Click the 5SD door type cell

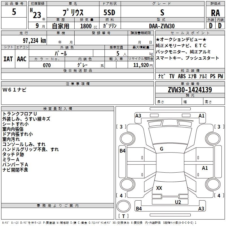[109, 13]
